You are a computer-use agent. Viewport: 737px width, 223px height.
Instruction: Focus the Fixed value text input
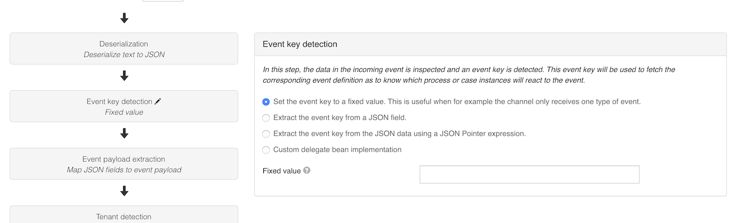click(529, 174)
